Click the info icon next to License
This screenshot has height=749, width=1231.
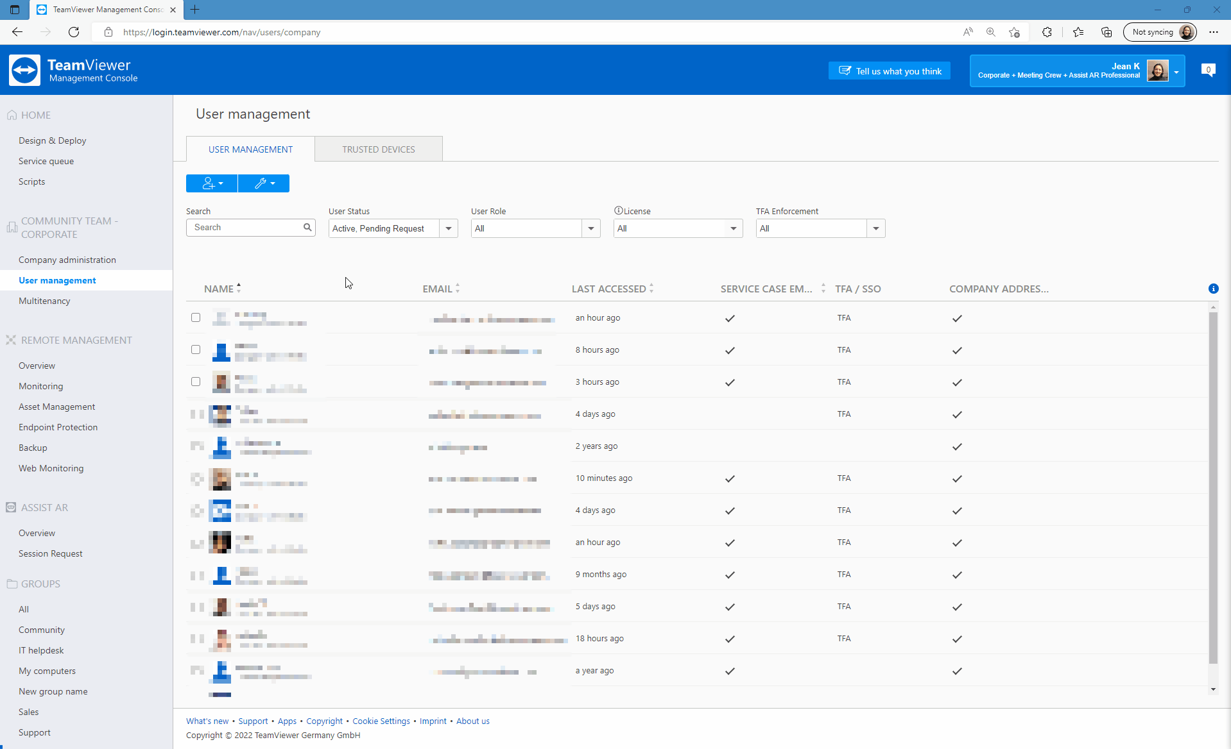click(x=617, y=210)
